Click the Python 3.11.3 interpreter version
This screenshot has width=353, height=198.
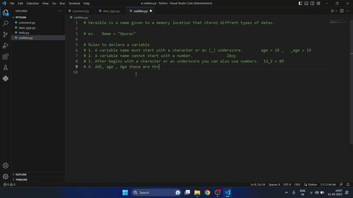point(328,185)
